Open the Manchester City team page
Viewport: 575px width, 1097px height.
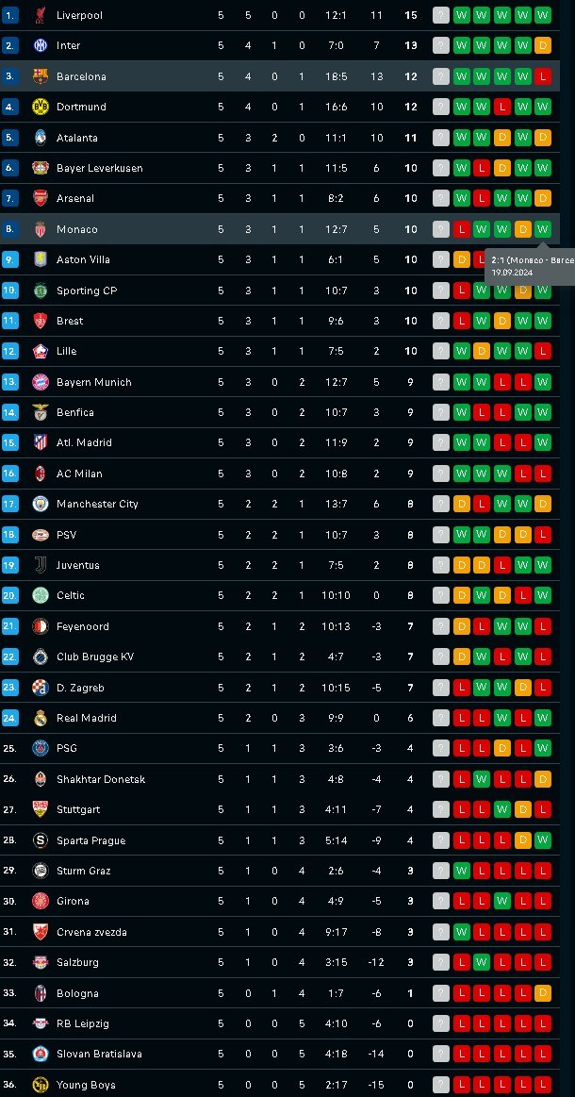[97, 504]
